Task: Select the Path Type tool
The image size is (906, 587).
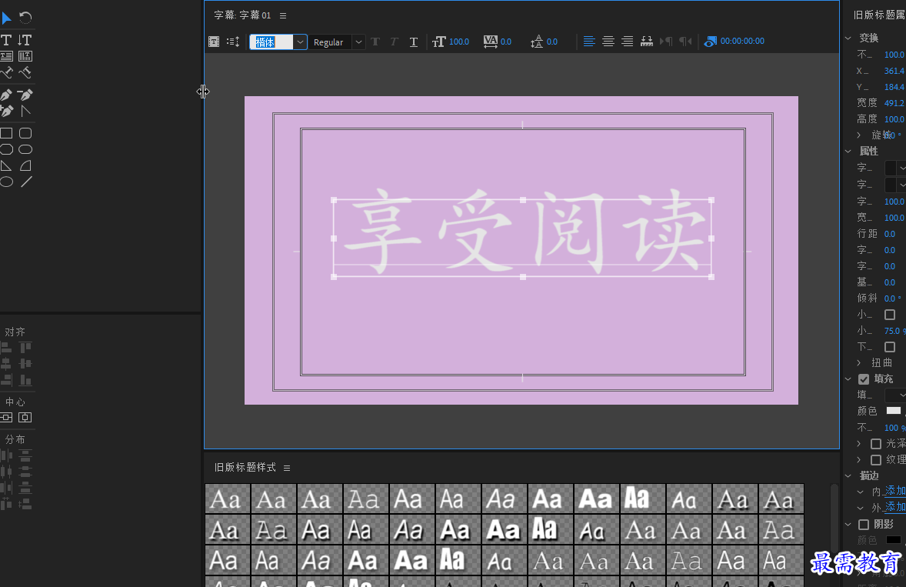Action: coord(6,72)
